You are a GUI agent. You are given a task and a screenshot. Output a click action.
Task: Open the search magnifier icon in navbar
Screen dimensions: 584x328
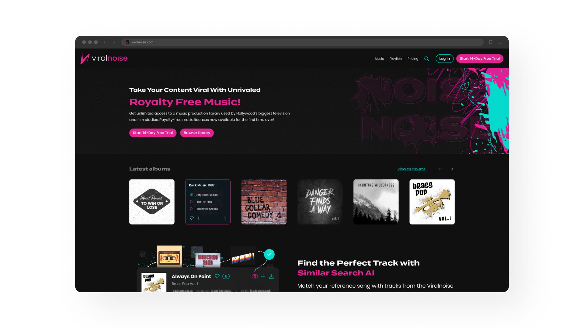[427, 59]
